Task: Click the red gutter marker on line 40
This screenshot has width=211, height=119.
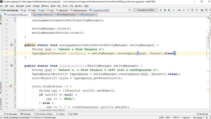Action: click(x=11, y=86)
